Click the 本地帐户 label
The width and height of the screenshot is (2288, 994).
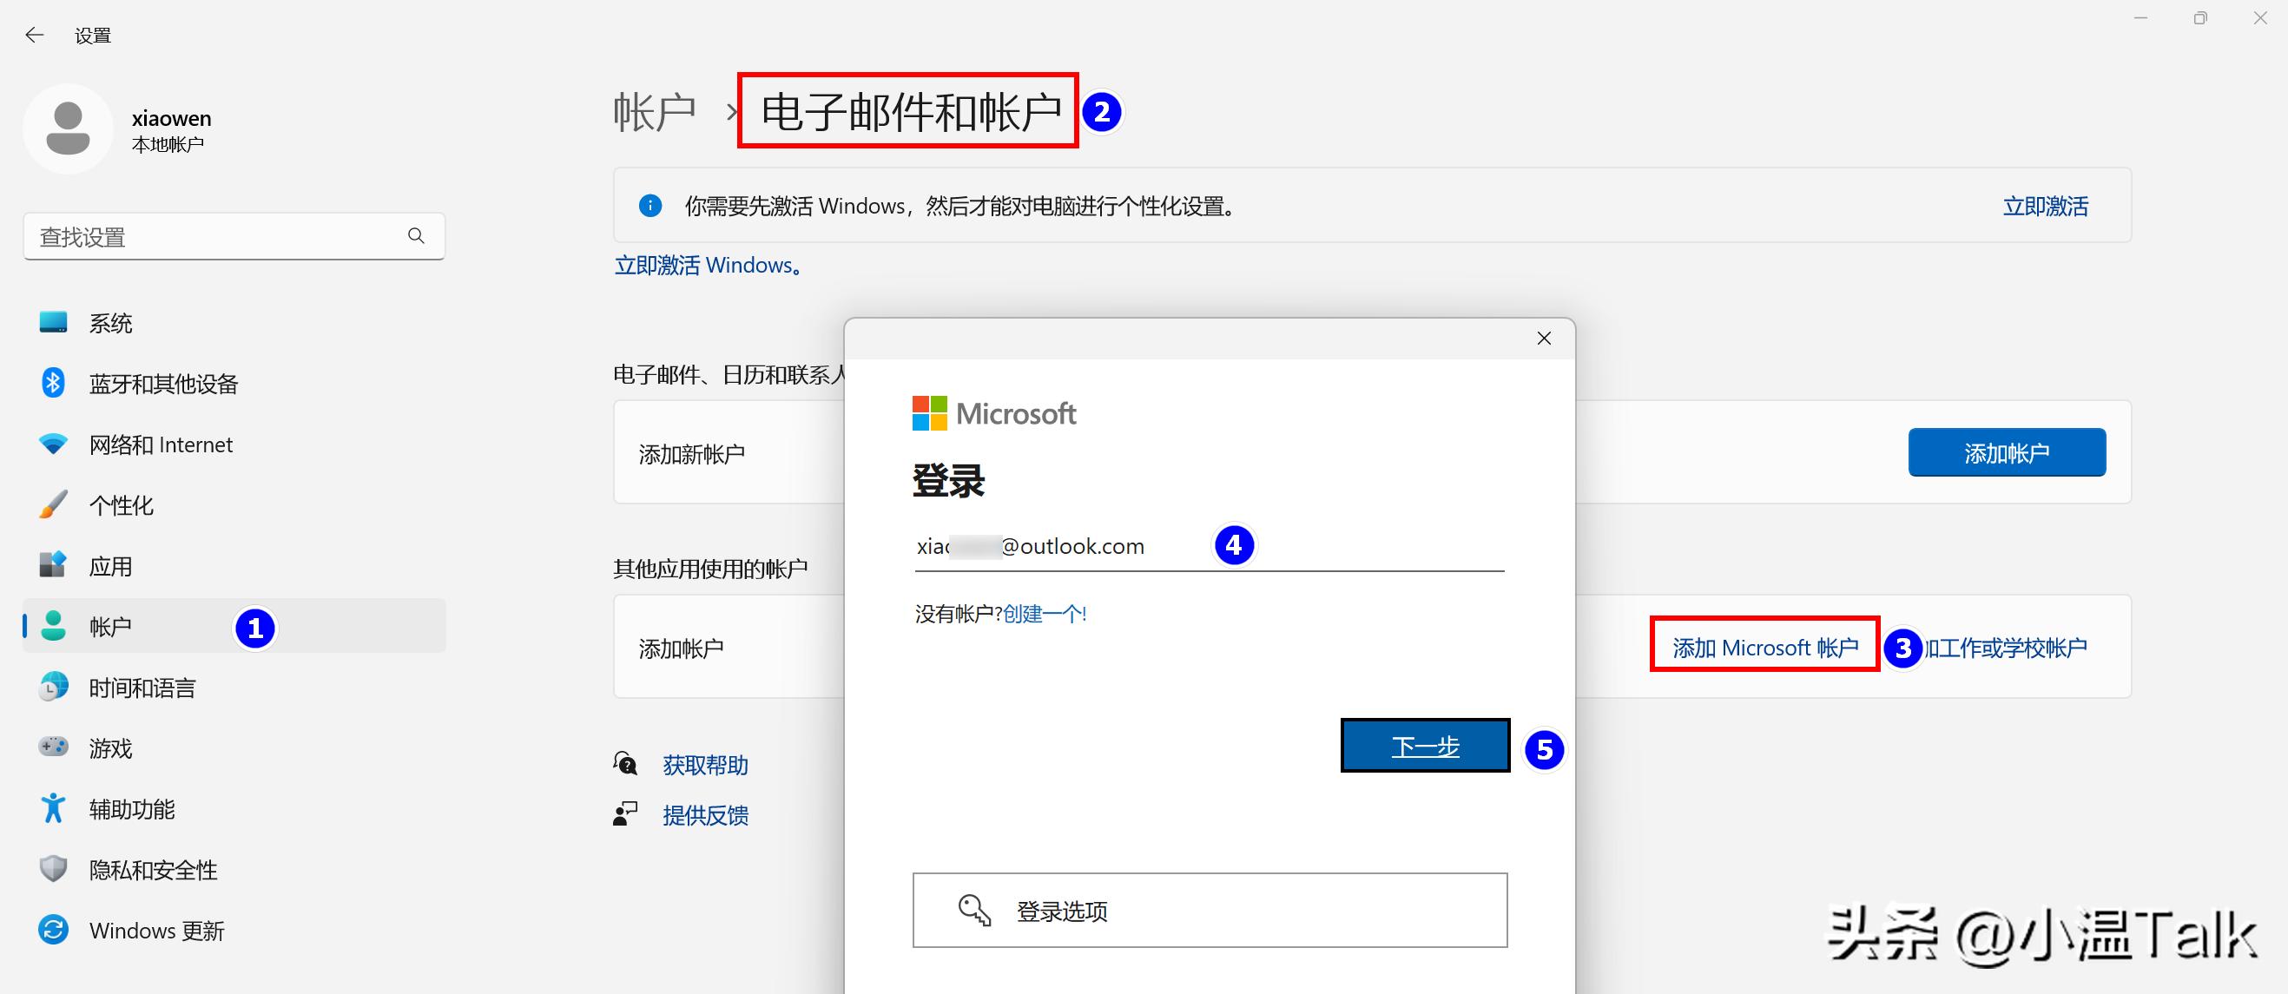coord(168,144)
